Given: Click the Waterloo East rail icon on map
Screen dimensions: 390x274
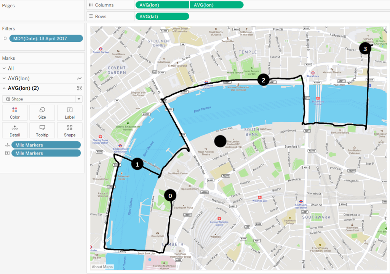Looking at the screenshot, I should pos(260,198).
